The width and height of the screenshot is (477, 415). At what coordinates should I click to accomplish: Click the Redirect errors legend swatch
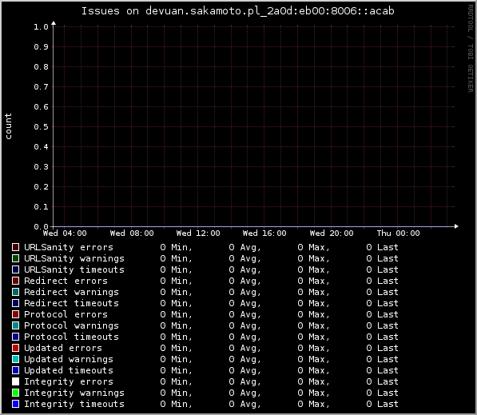(15, 281)
